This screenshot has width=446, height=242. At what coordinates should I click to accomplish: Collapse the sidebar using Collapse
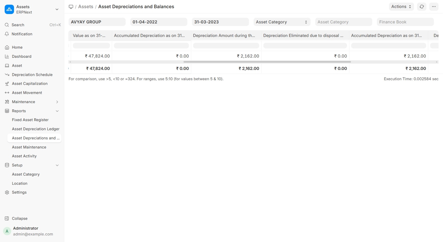click(x=20, y=218)
